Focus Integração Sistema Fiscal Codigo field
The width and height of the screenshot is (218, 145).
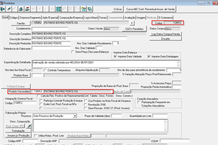point(25,103)
